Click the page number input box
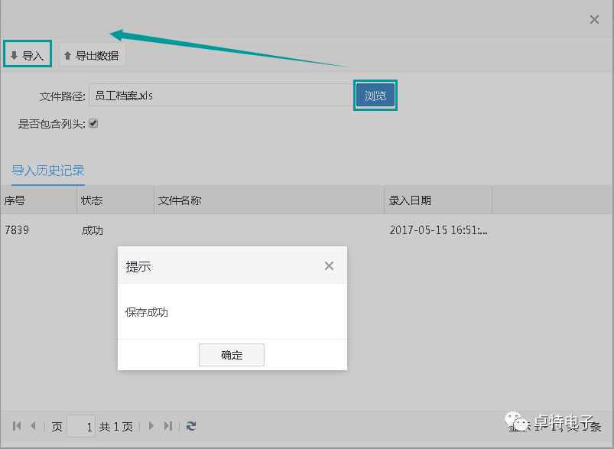This screenshot has height=449, width=614. coord(81,426)
